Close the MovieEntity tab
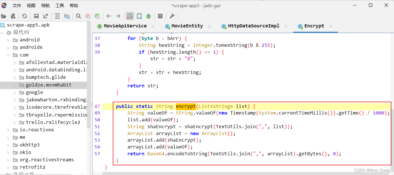The width and height of the screenshot is (394, 175). pos(209,26)
